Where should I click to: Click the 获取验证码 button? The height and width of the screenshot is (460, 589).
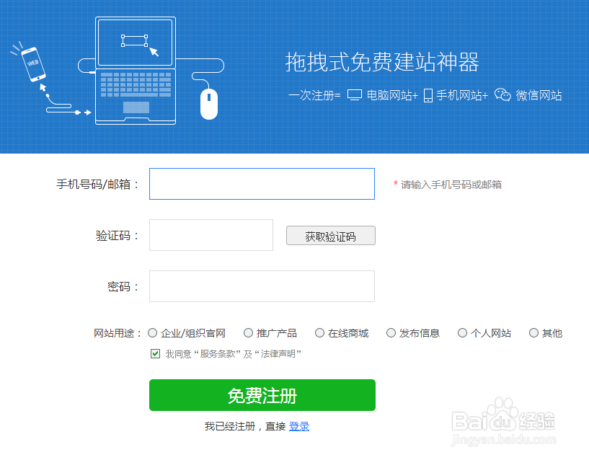click(331, 236)
